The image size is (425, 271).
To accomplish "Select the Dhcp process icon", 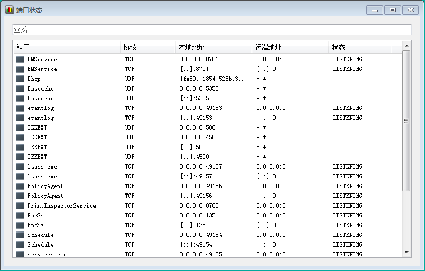I will (20, 79).
